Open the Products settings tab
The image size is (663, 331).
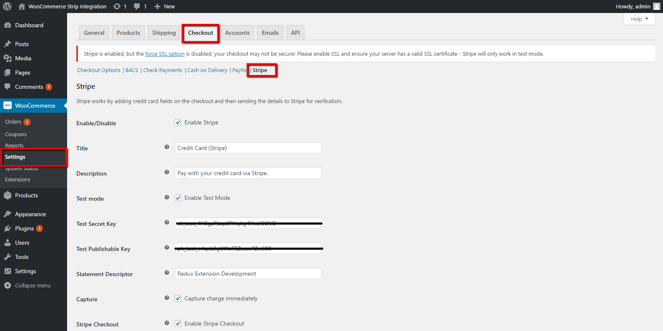[128, 33]
